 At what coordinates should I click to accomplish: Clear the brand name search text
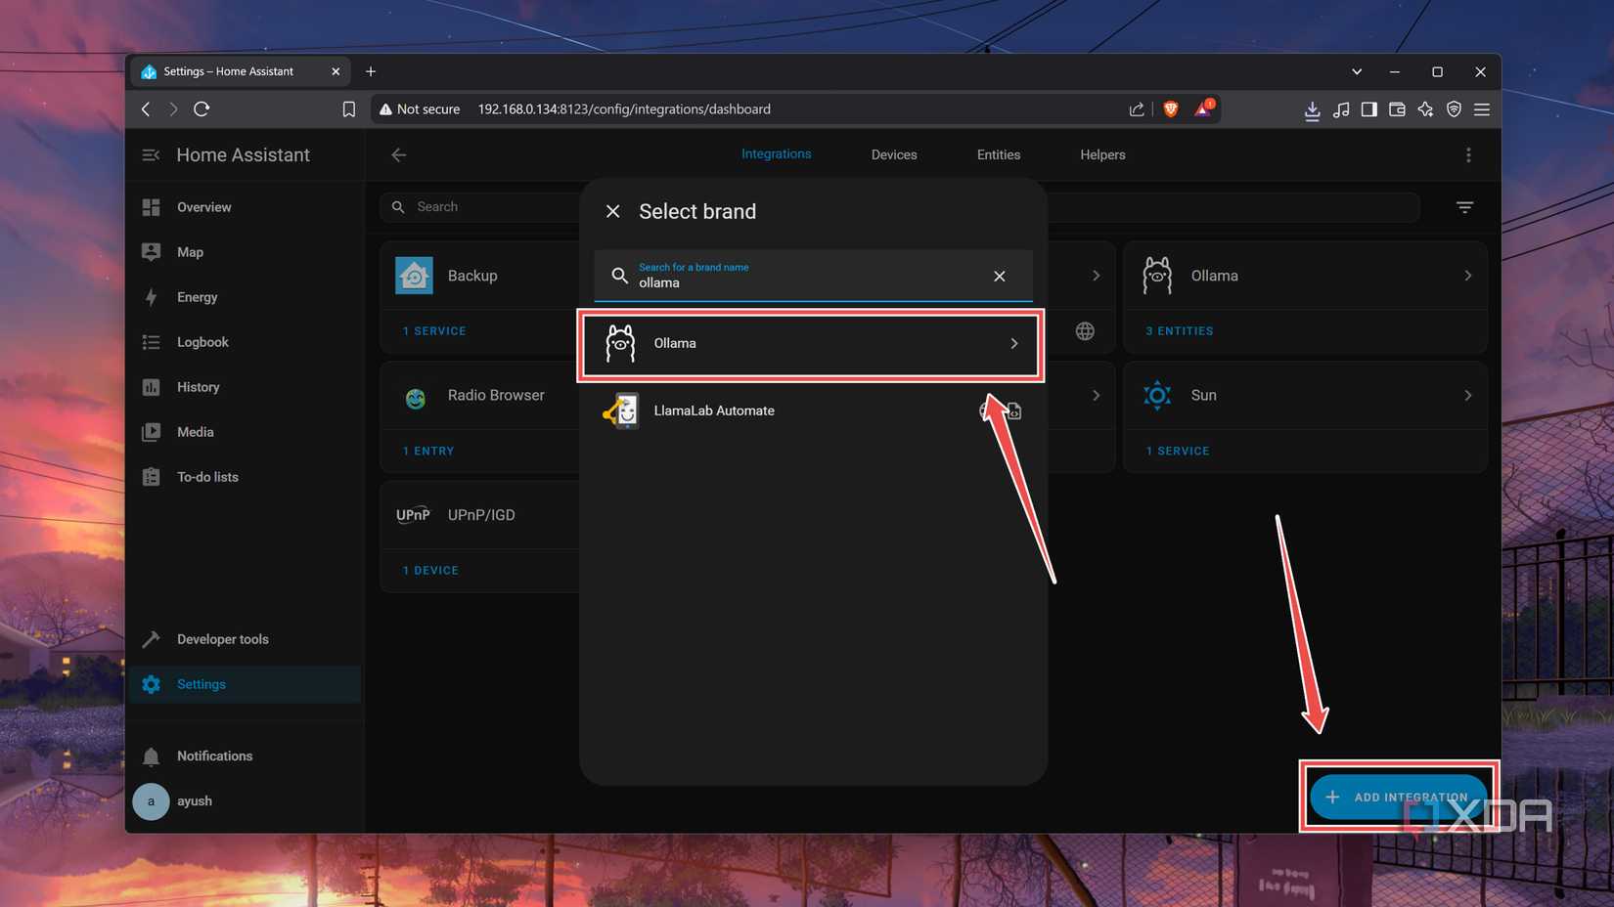coord(1000,277)
